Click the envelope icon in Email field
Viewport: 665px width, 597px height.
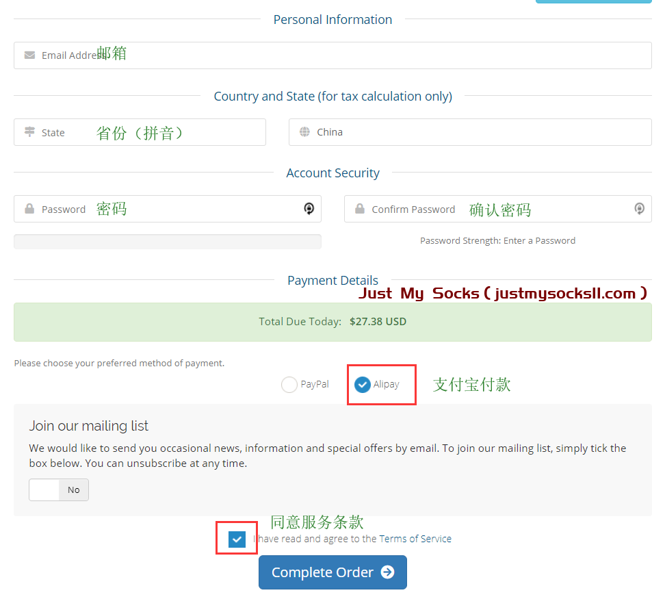(x=29, y=55)
